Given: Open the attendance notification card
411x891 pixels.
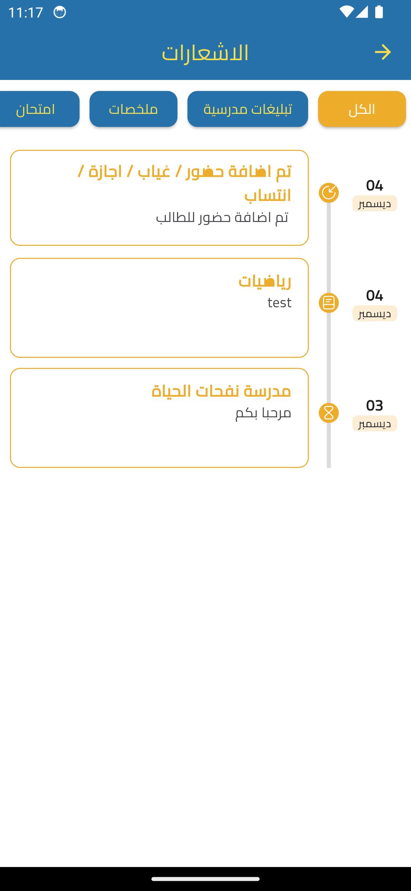Looking at the screenshot, I should (159, 198).
